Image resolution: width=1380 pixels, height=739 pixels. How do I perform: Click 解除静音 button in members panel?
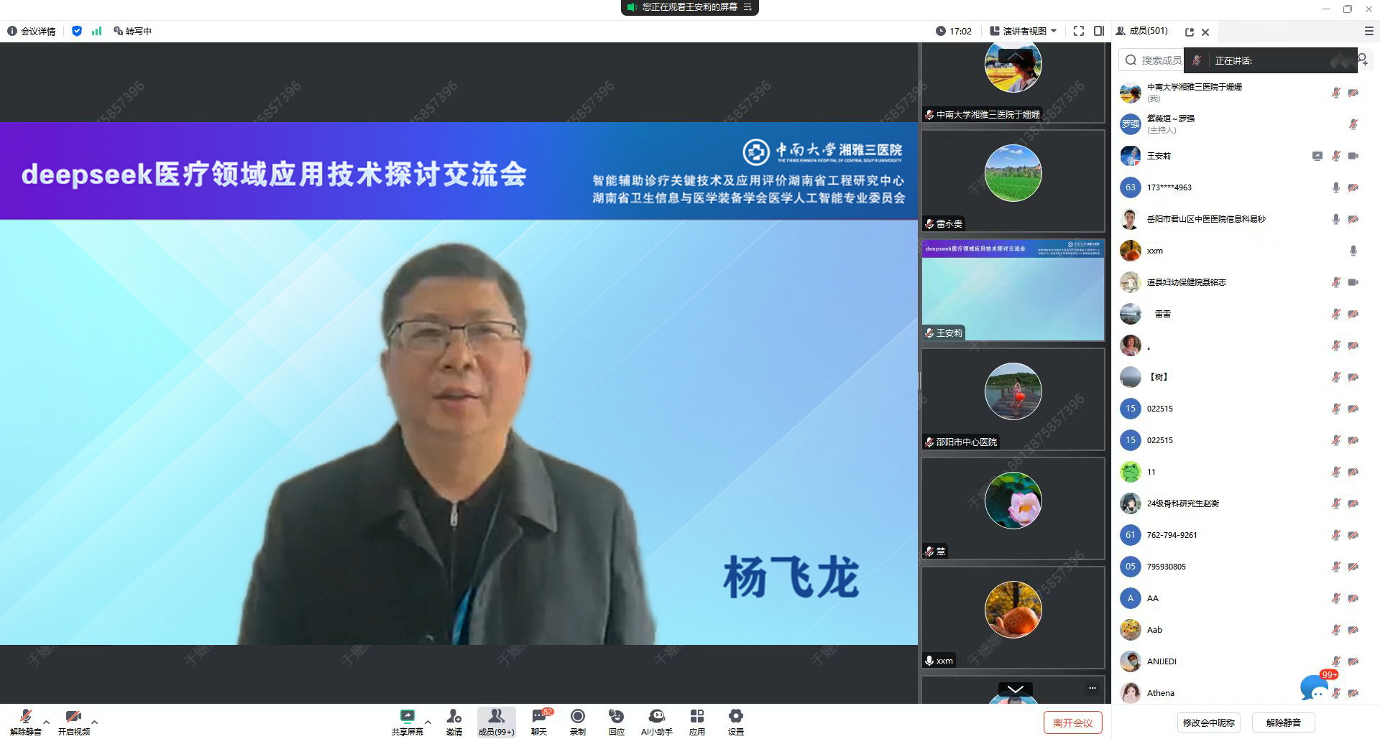1284,722
